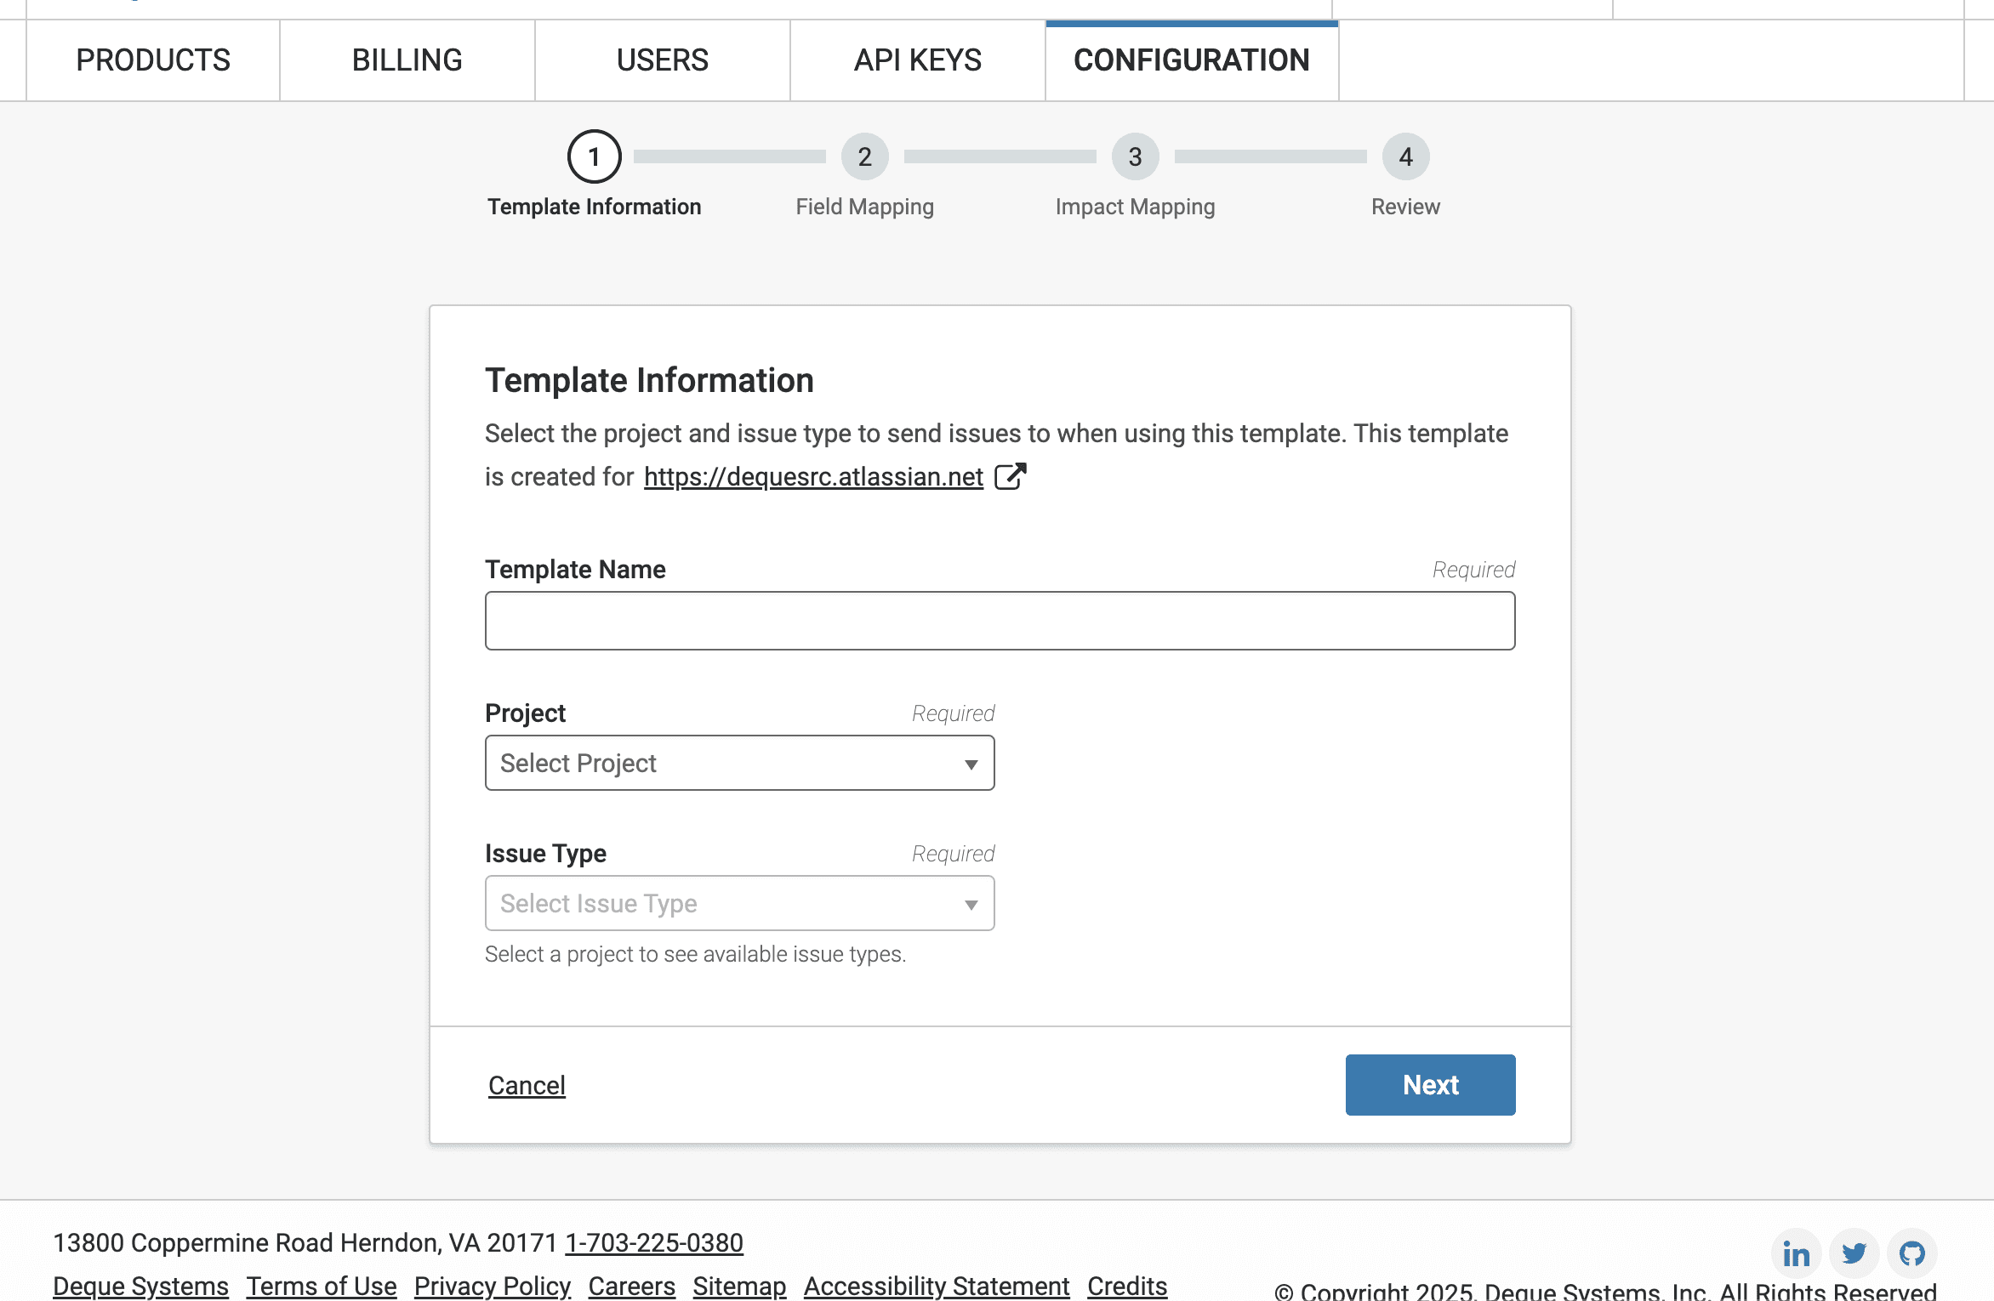Expand the Select Issue Type dropdown
The height and width of the screenshot is (1301, 1994).
click(x=739, y=903)
